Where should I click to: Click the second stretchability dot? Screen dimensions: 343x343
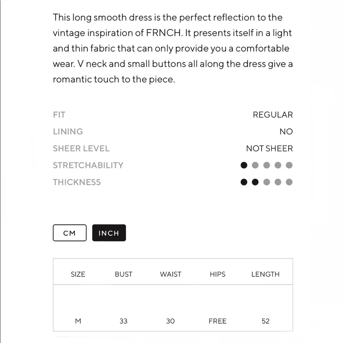255,165
